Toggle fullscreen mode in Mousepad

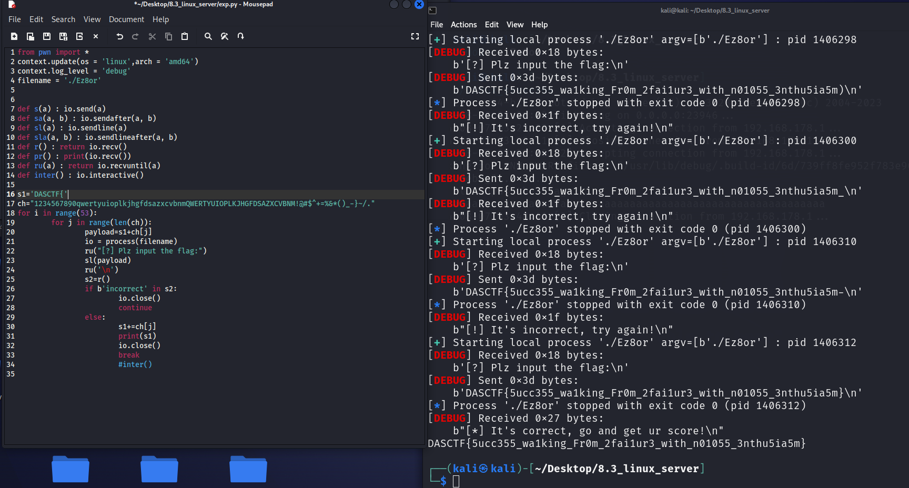point(415,36)
